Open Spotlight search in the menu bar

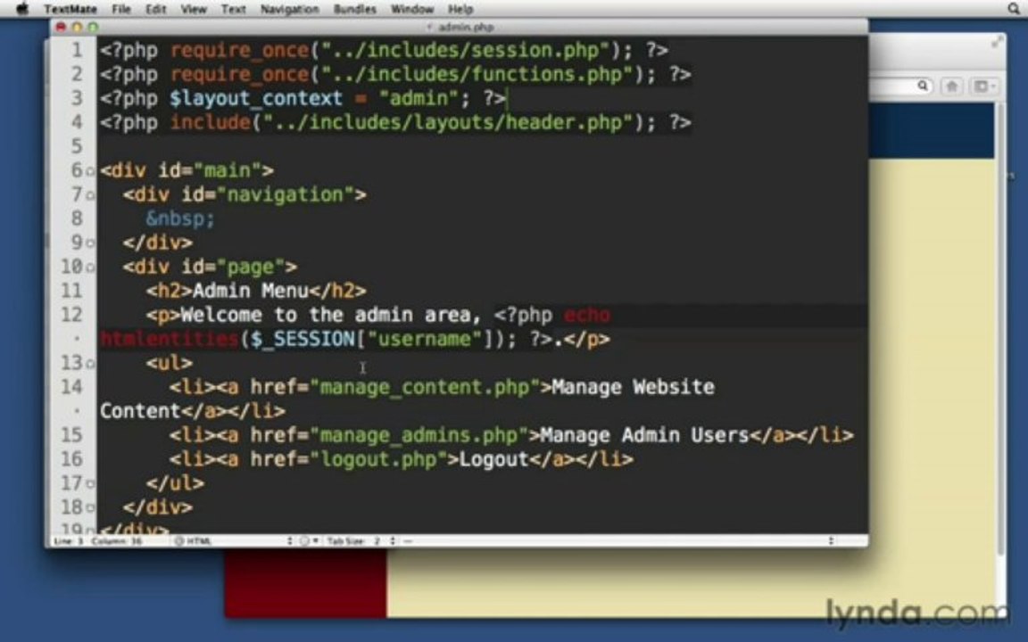click(x=1015, y=9)
